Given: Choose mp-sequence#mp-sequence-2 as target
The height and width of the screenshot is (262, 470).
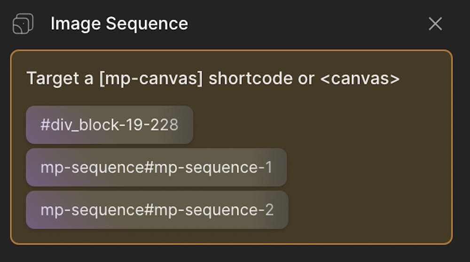Looking at the screenshot, I should [x=157, y=210].
